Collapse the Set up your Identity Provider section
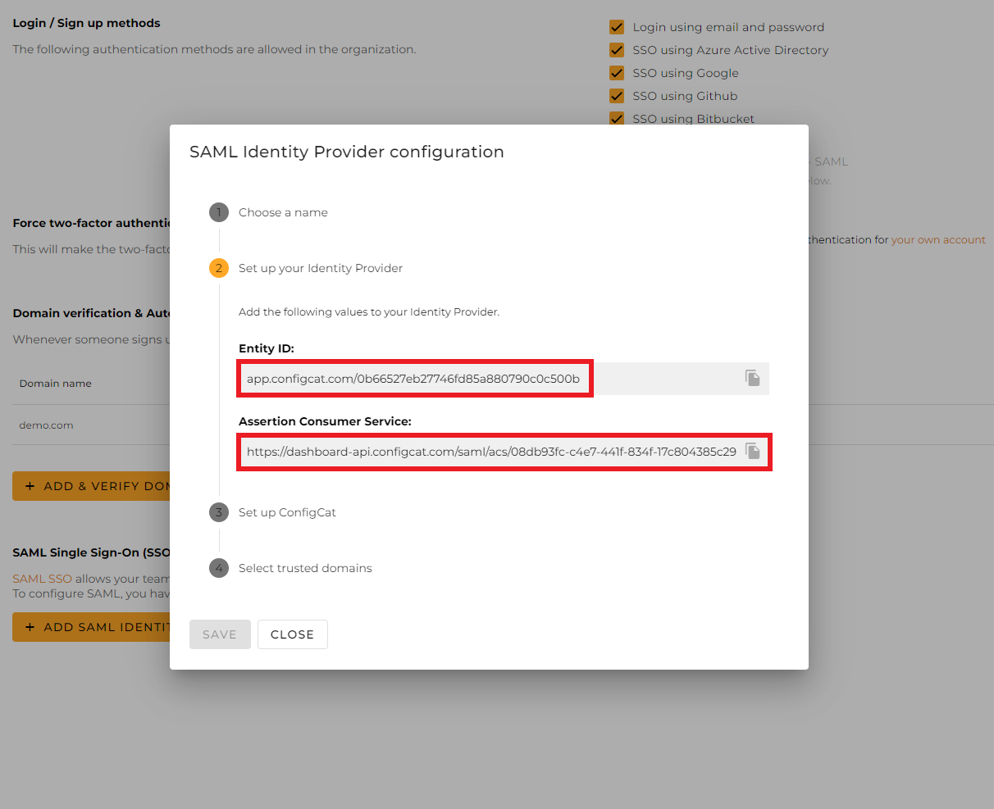994x809 pixels. pyautogui.click(x=320, y=267)
